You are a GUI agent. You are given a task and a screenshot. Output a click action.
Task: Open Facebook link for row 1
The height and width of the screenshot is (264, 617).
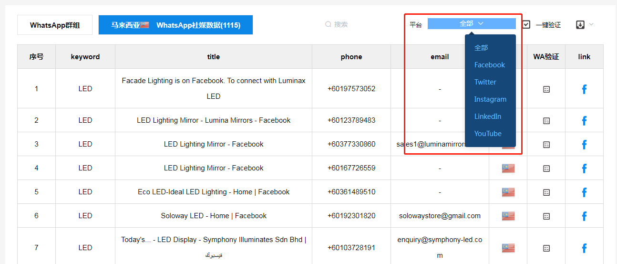584,89
